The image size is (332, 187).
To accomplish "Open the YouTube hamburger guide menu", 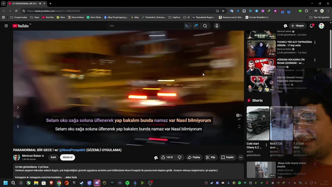I will tap(6, 26).
